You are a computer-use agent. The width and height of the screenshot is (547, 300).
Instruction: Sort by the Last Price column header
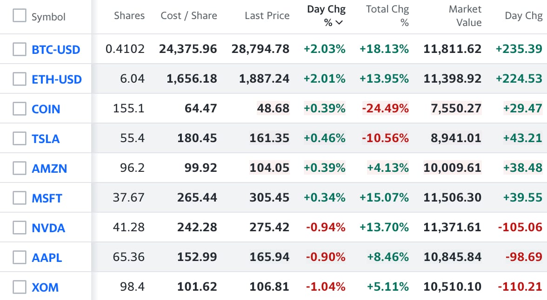[267, 16]
